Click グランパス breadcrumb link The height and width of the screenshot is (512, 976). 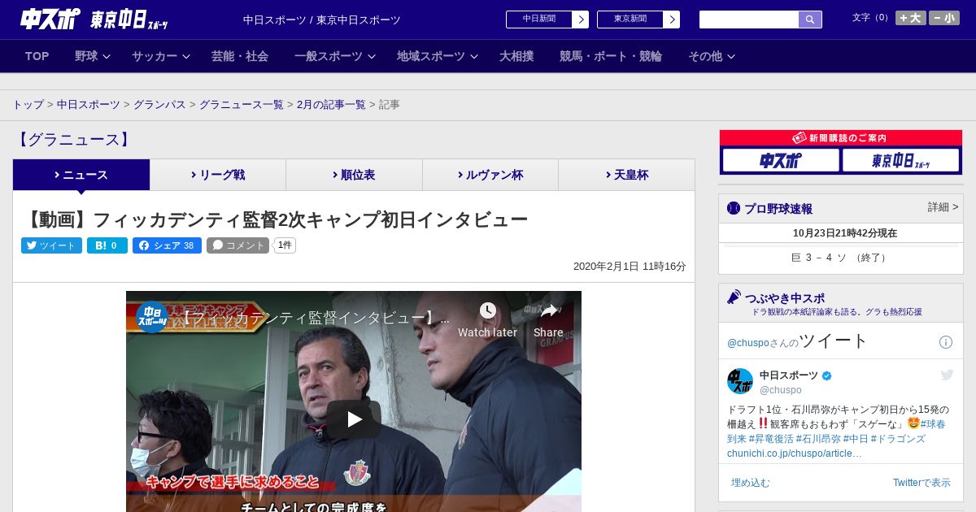pos(159,105)
